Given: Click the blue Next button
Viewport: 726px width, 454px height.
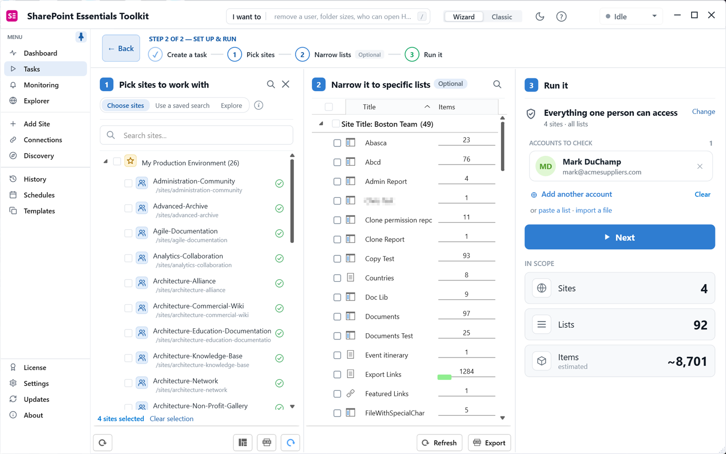Looking at the screenshot, I should click(x=620, y=237).
